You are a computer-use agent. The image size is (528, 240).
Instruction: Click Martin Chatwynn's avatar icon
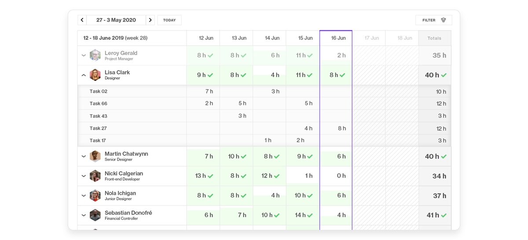pyautogui.click(x=95, y=156)
